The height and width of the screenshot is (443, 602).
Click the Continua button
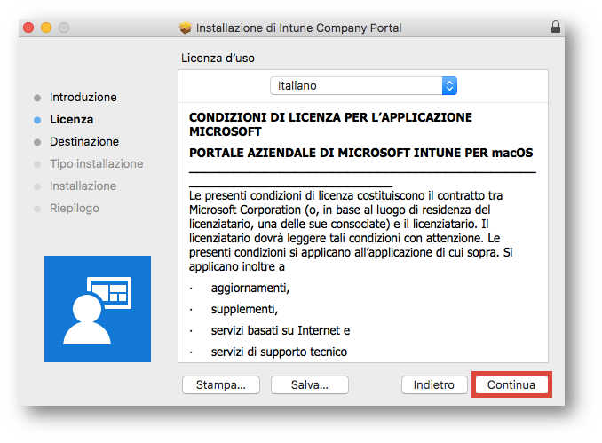pos(511,384)
